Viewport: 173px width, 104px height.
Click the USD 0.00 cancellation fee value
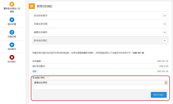pyautogui.click(x=164, y=66)
